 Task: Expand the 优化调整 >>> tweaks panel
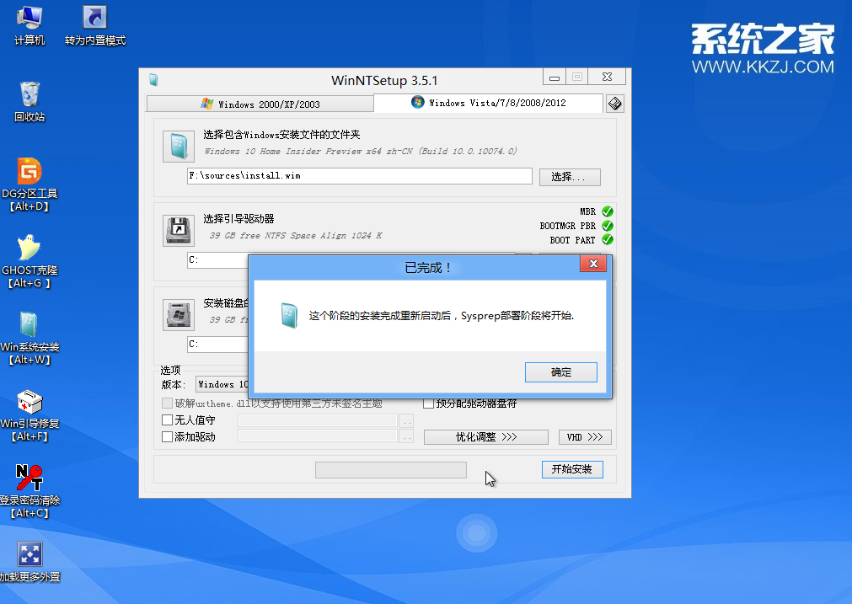(485, 437)
